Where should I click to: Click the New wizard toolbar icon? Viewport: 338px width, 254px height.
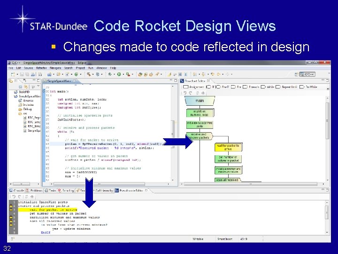[13, 74]
